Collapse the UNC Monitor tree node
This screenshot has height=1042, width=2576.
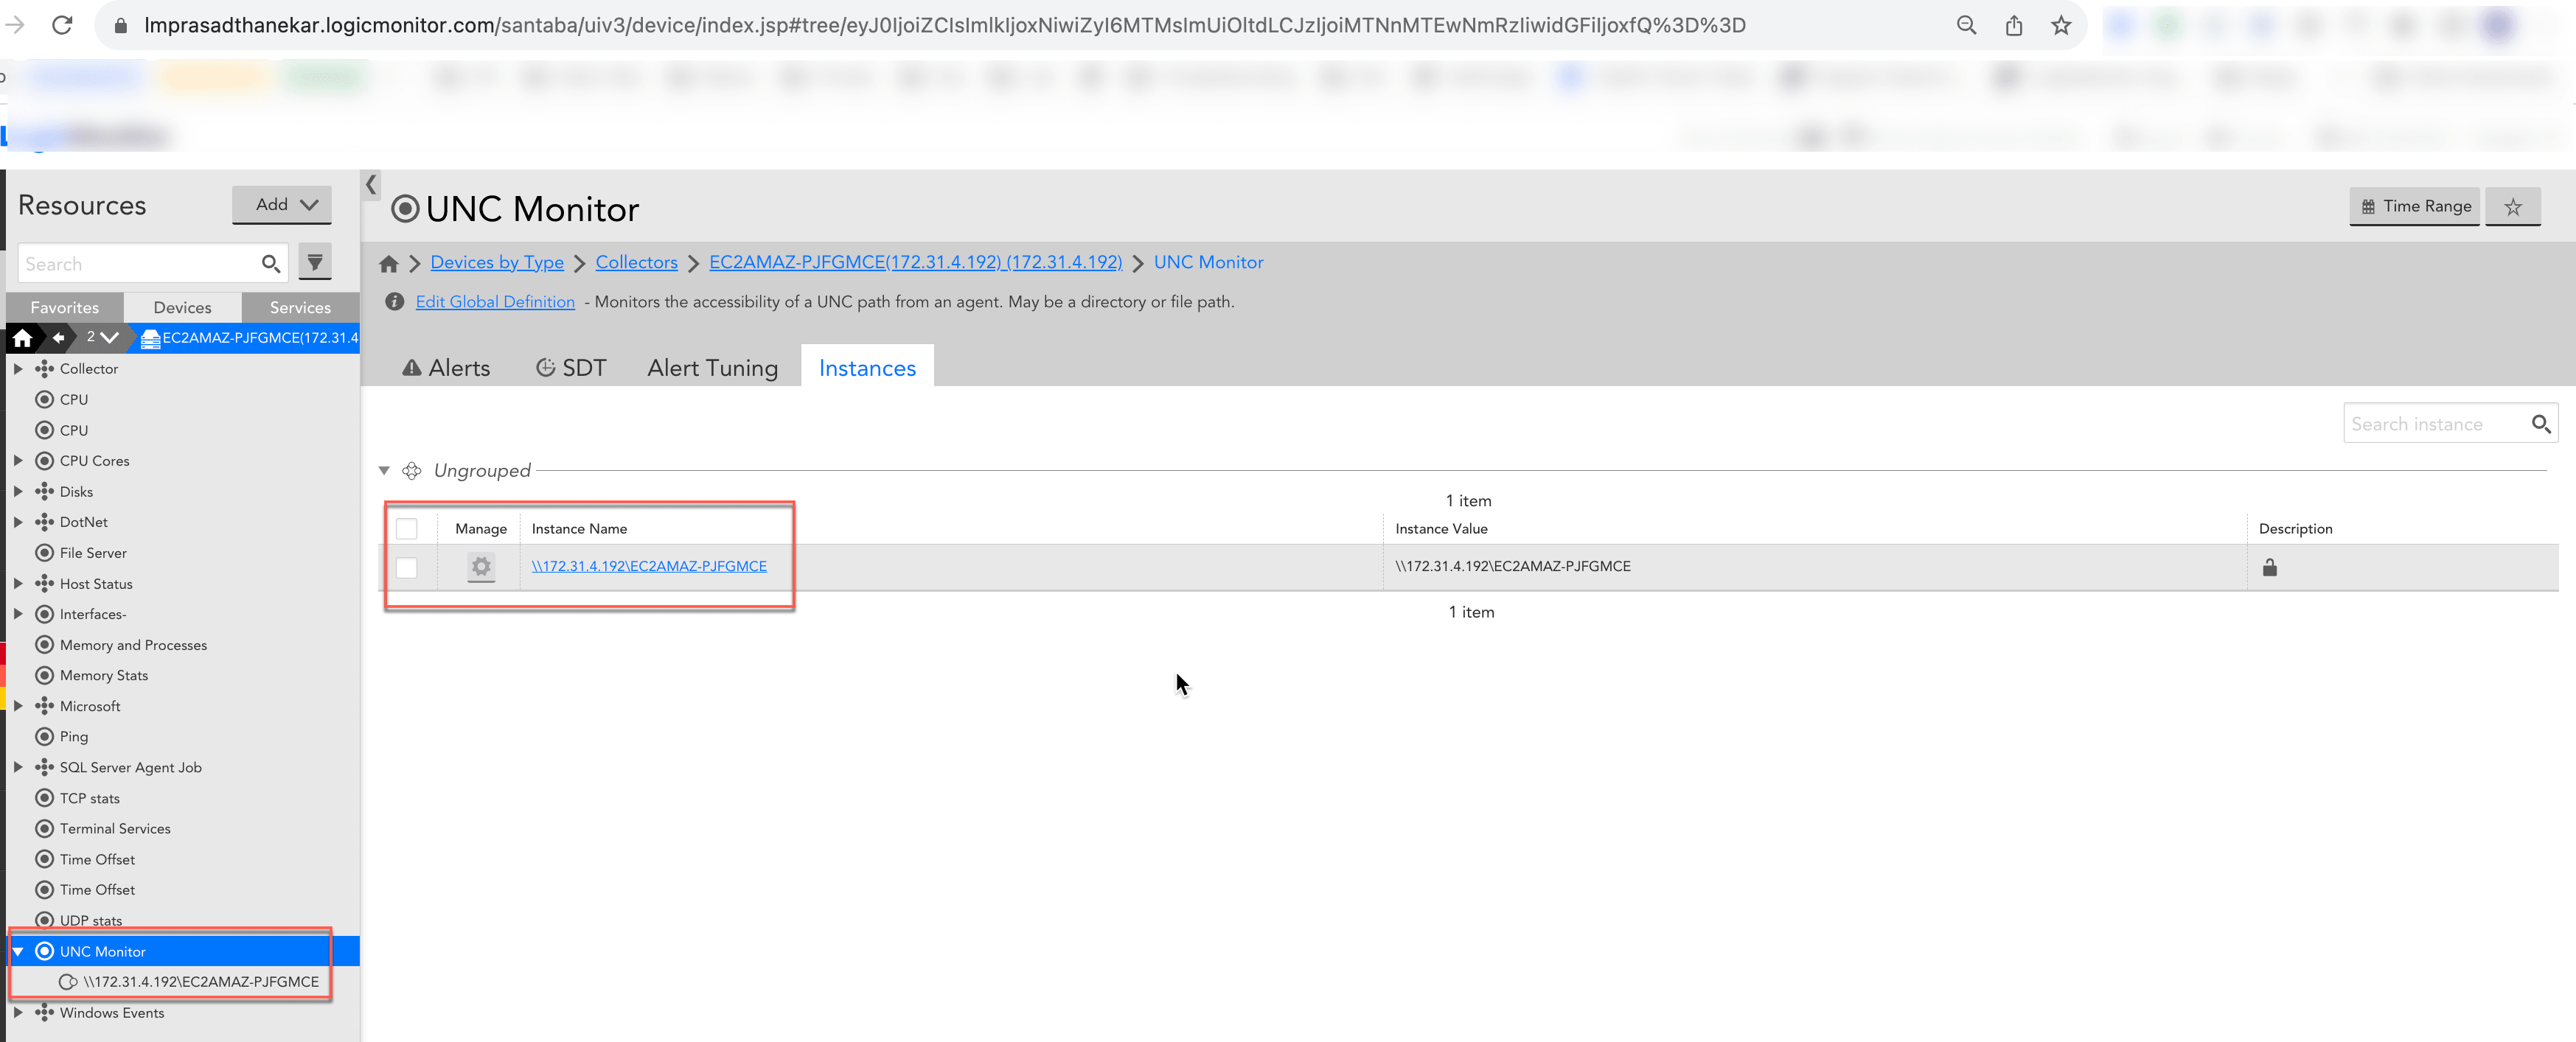coord(18,952)
